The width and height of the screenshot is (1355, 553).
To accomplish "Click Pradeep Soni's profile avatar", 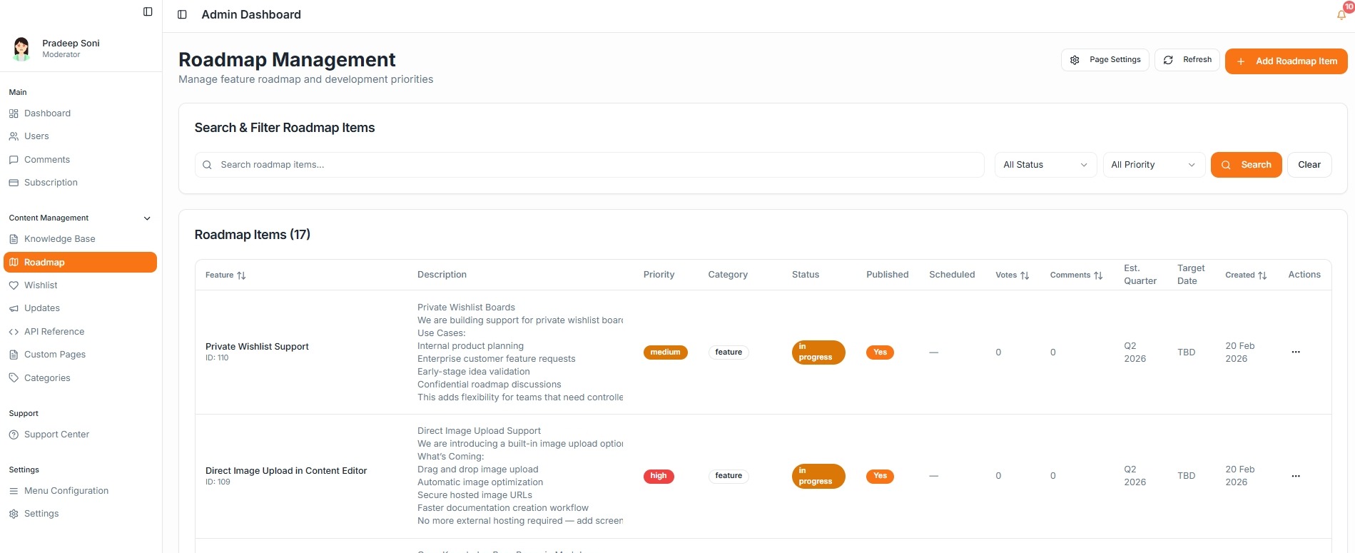I will [21, 49].
